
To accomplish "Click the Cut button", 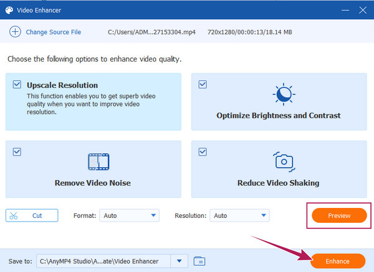I will (32, 215).
